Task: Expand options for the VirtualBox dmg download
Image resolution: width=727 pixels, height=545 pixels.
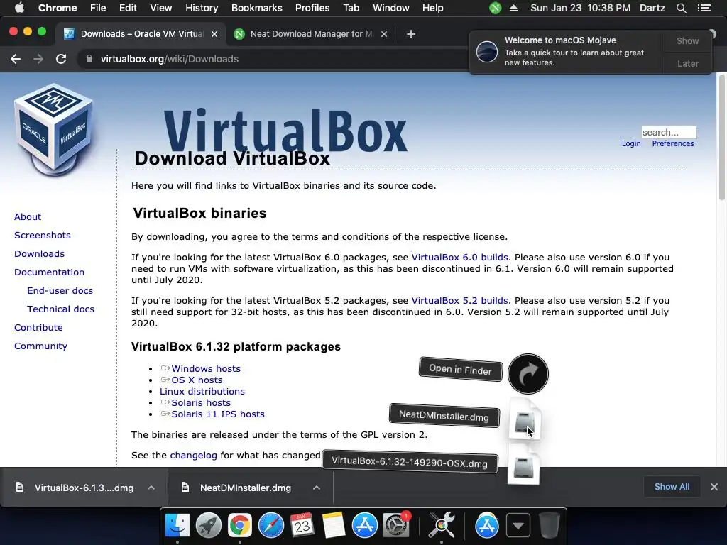Action: [x=151, y=488]
